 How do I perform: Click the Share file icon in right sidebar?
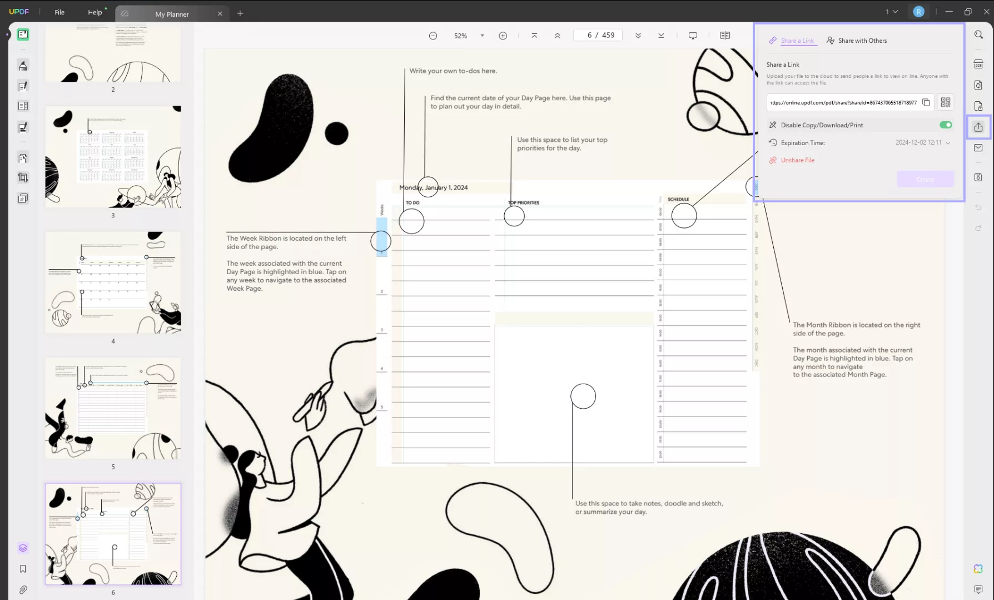coord(978,127)
